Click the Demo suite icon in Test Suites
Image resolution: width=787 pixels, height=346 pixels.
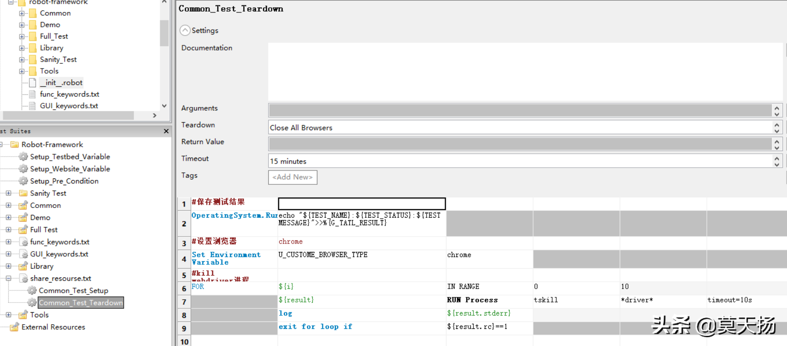point(23,217)
